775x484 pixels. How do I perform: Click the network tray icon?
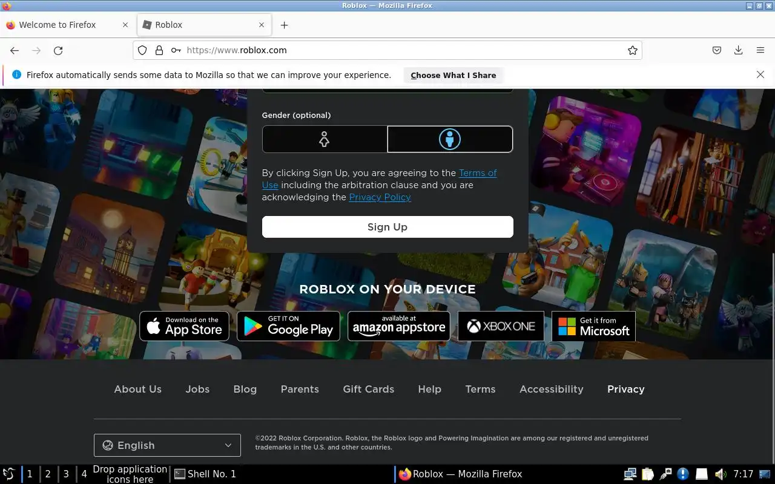(630, 474)
